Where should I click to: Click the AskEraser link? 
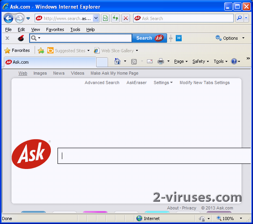pos(136,83)
